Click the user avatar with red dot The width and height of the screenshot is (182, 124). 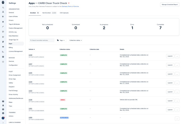pyautogui.click(x=3, y=118)
